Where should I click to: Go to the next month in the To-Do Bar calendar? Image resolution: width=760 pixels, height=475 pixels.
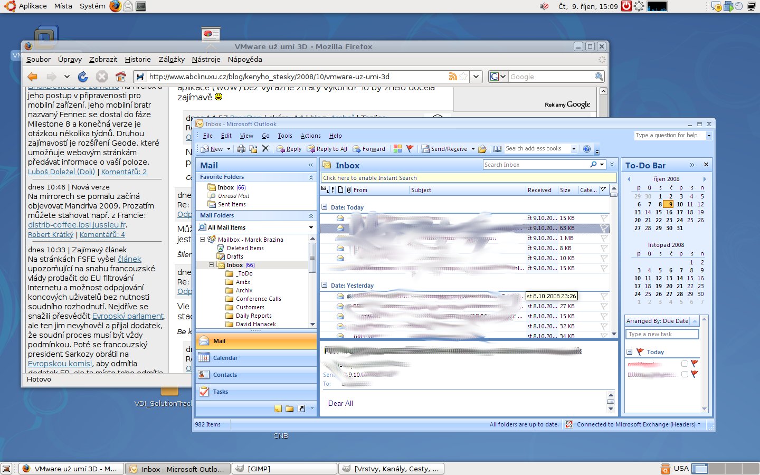tap(704, 179)
